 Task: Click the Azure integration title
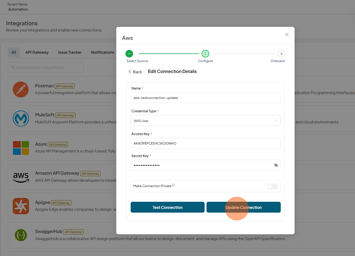click(x=41, y=144)
